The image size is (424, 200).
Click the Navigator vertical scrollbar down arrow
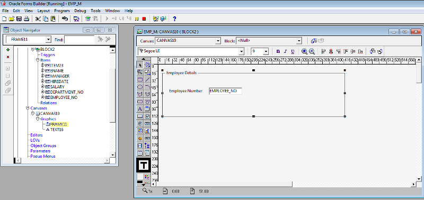pyautogui.click(x=113, y=155)
